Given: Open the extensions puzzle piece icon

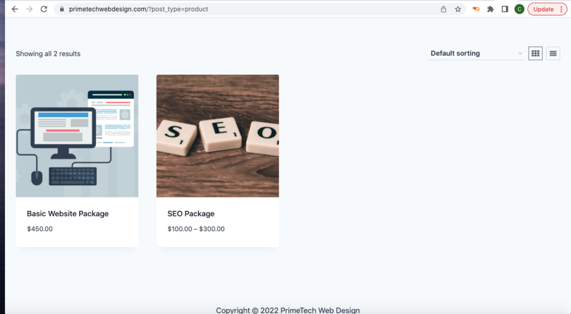Looking at the screenshot, I should click(x=490, y=9).
